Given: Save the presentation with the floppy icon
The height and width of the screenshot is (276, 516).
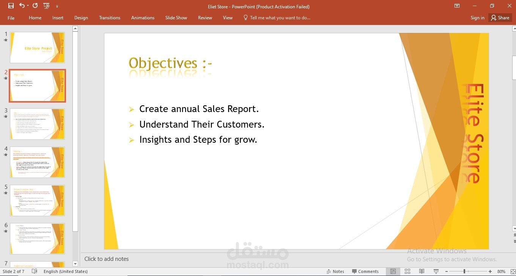Looking at the screenshot, I should (11, 6).
